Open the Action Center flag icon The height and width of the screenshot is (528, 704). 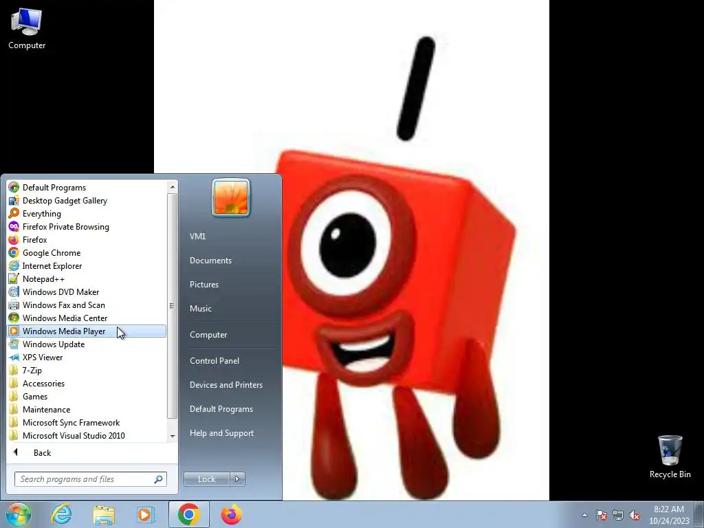pyautogui.click(x=602, y=516)
